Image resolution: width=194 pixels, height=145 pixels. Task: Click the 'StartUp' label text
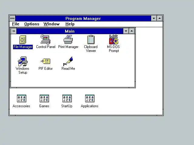pyautogui.click(x=67, y=106)
